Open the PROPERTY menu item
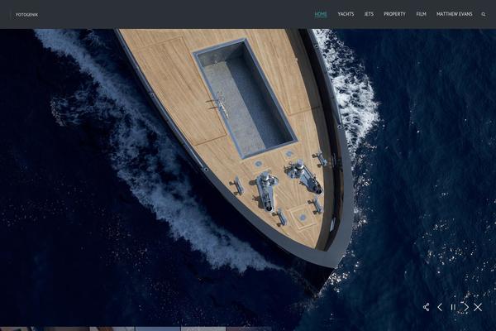Viewport: 496px width, 331px height. pos(394,14)
